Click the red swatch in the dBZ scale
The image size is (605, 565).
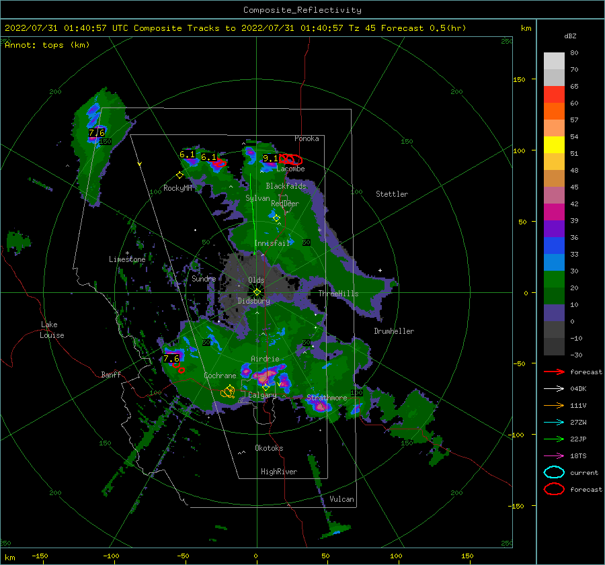click(554, 95)
